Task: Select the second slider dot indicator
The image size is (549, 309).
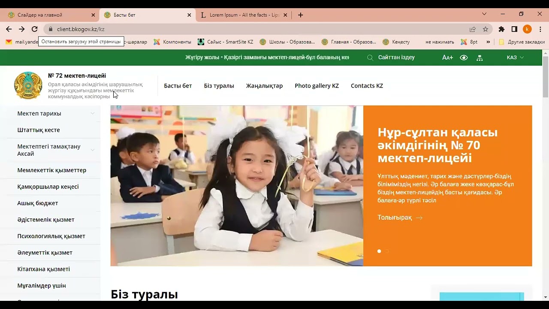Action: click(x=387, y=251)
